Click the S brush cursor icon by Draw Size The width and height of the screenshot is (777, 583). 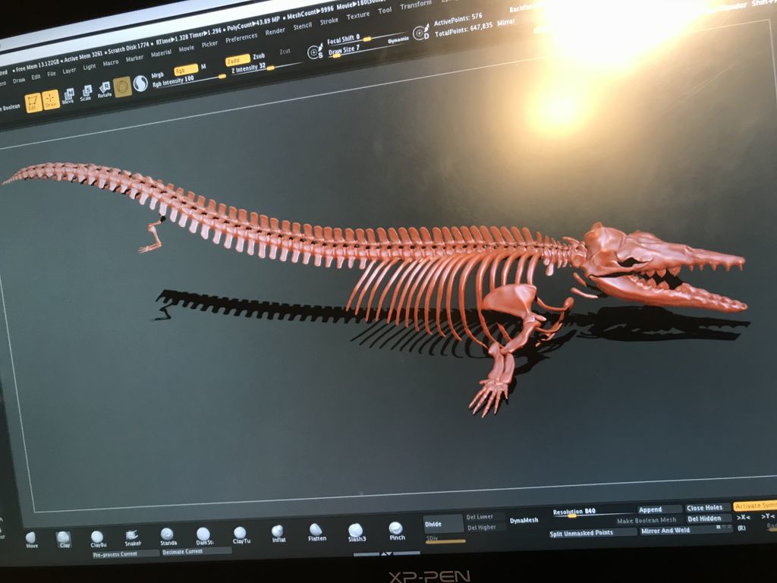click(315, 52)
